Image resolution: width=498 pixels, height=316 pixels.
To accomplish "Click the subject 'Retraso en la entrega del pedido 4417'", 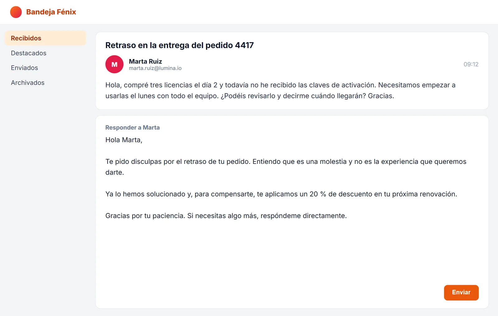I will point(180,45).
